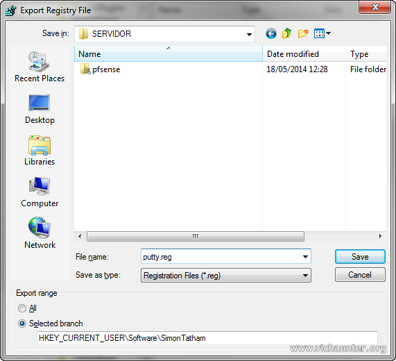Select the Selected branch radio button
This screenshot has height=361, width=396.
[22, 324]
